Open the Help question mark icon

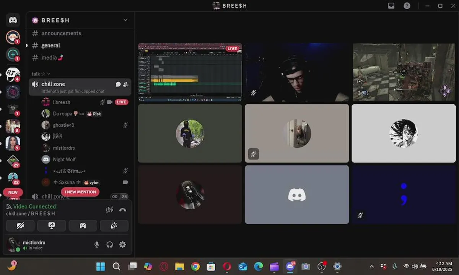(407, 6)
